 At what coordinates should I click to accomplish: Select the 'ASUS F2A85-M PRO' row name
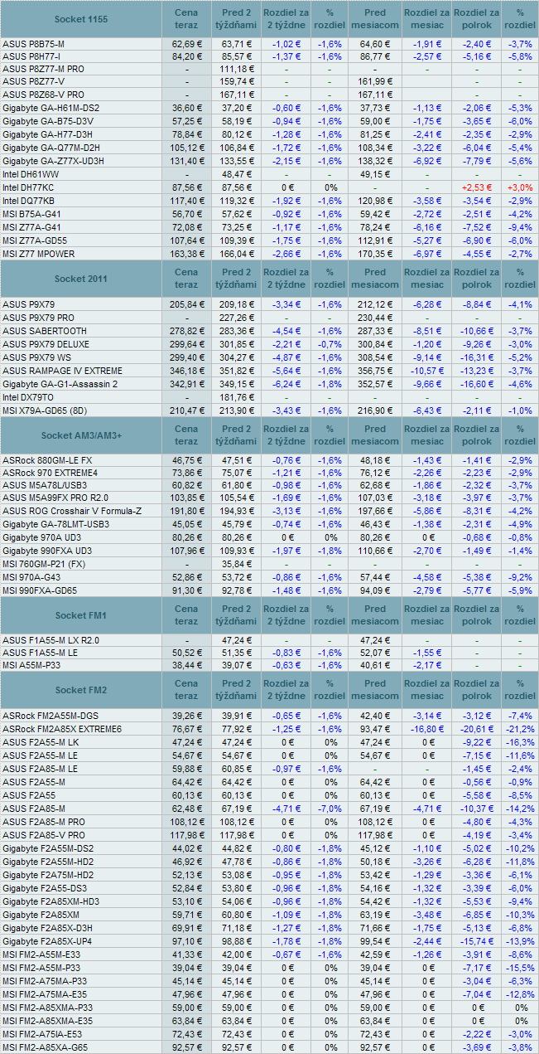tap(45, 821)
